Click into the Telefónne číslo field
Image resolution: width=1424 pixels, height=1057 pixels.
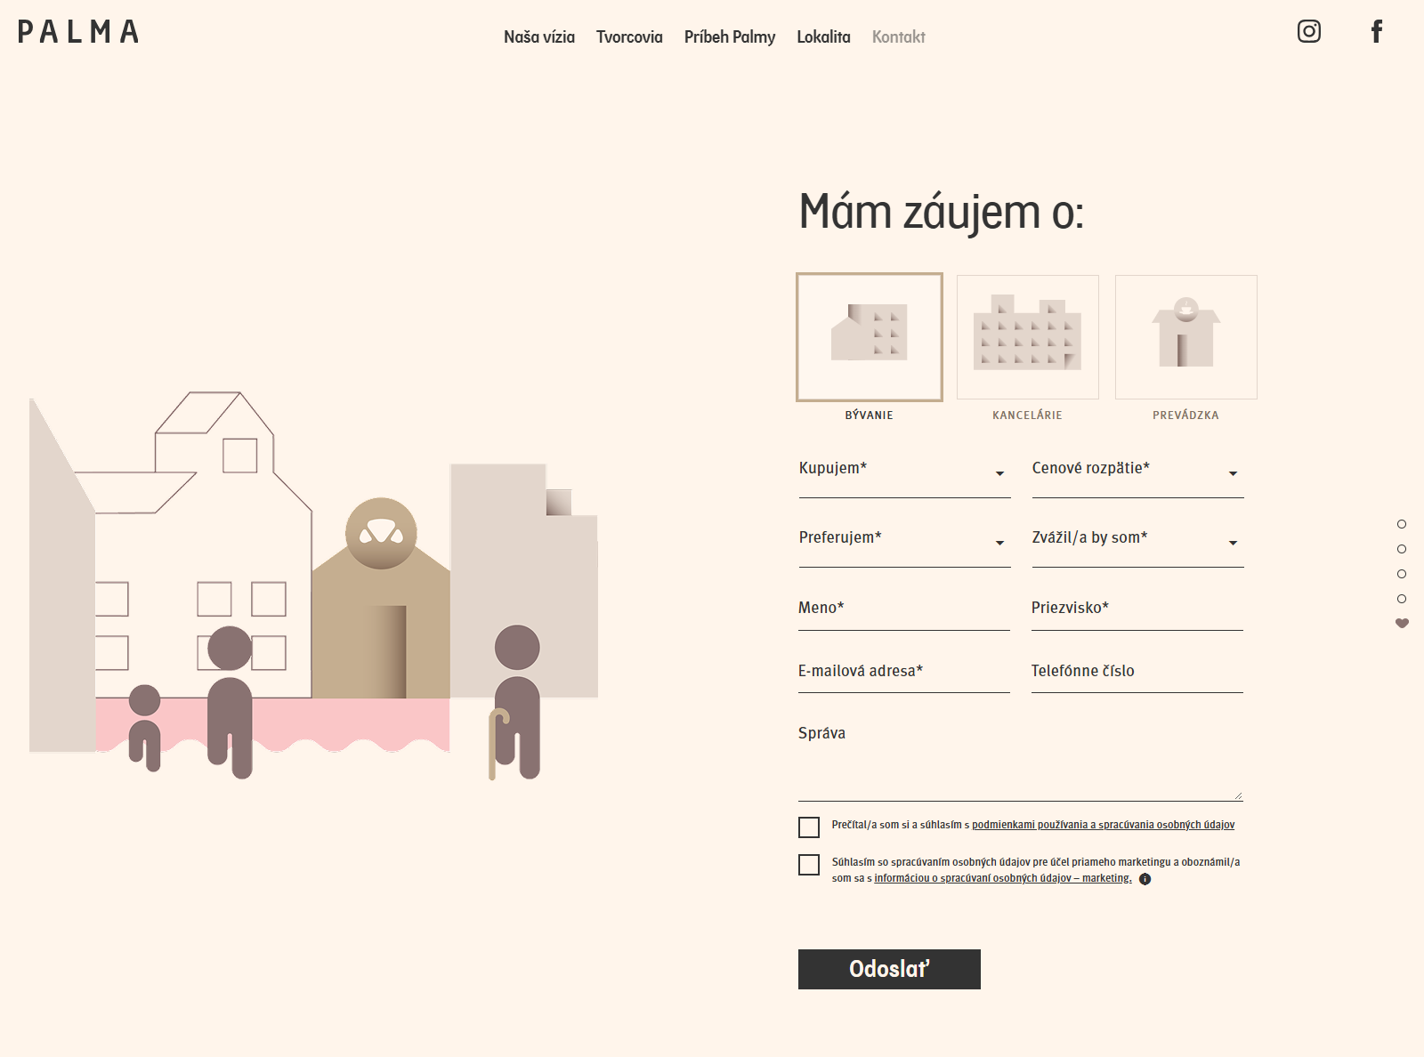click(x=1137, y=672)
